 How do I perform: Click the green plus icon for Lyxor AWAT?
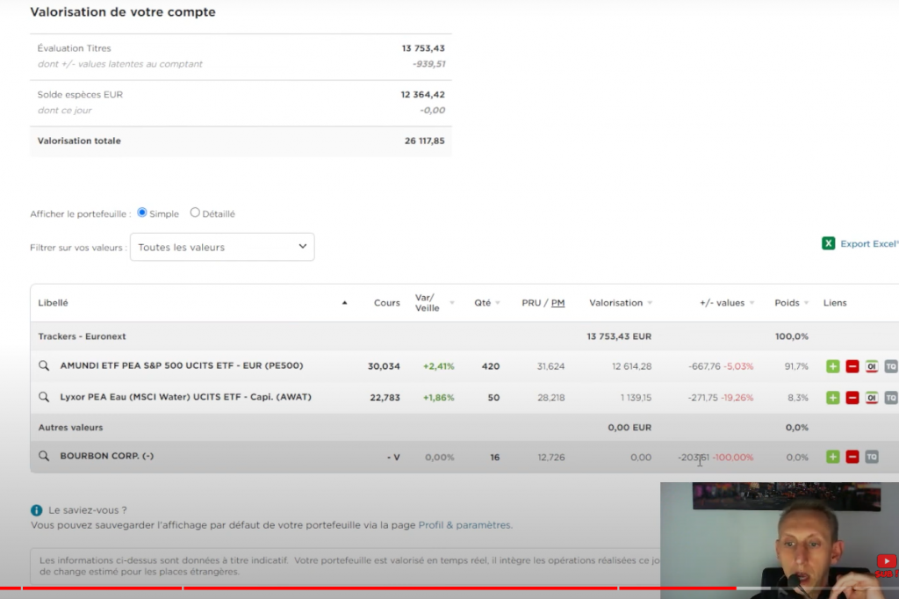coord(832,398)
